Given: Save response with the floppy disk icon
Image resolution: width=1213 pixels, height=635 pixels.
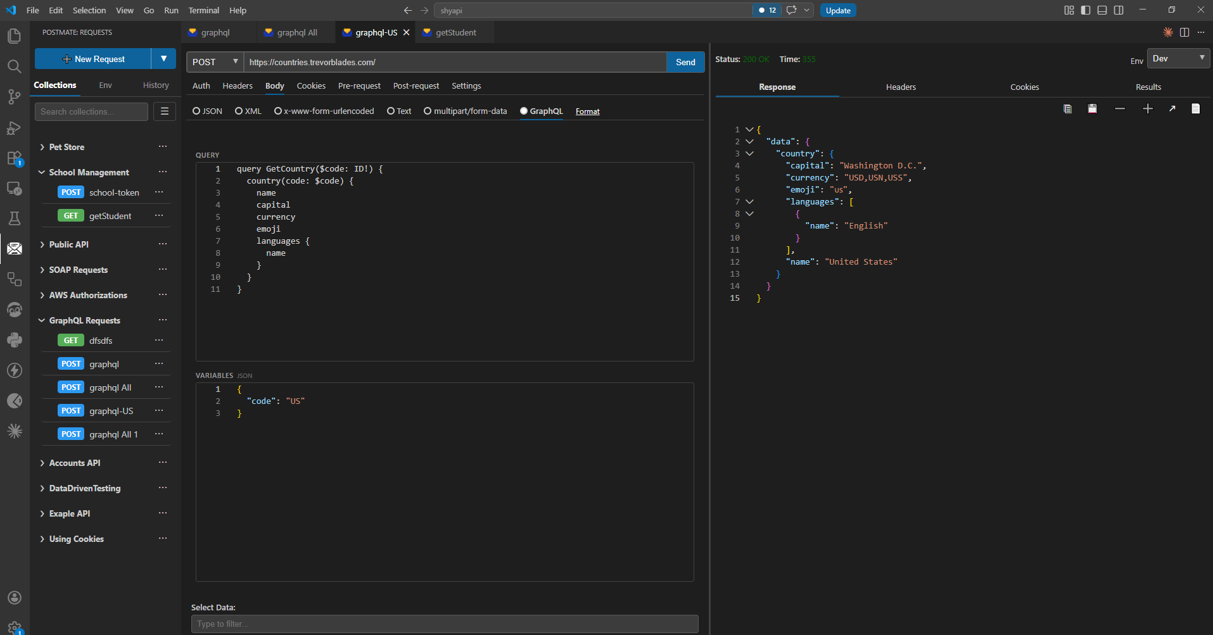Looking at the screenshot, I should tap(1092, 109).
